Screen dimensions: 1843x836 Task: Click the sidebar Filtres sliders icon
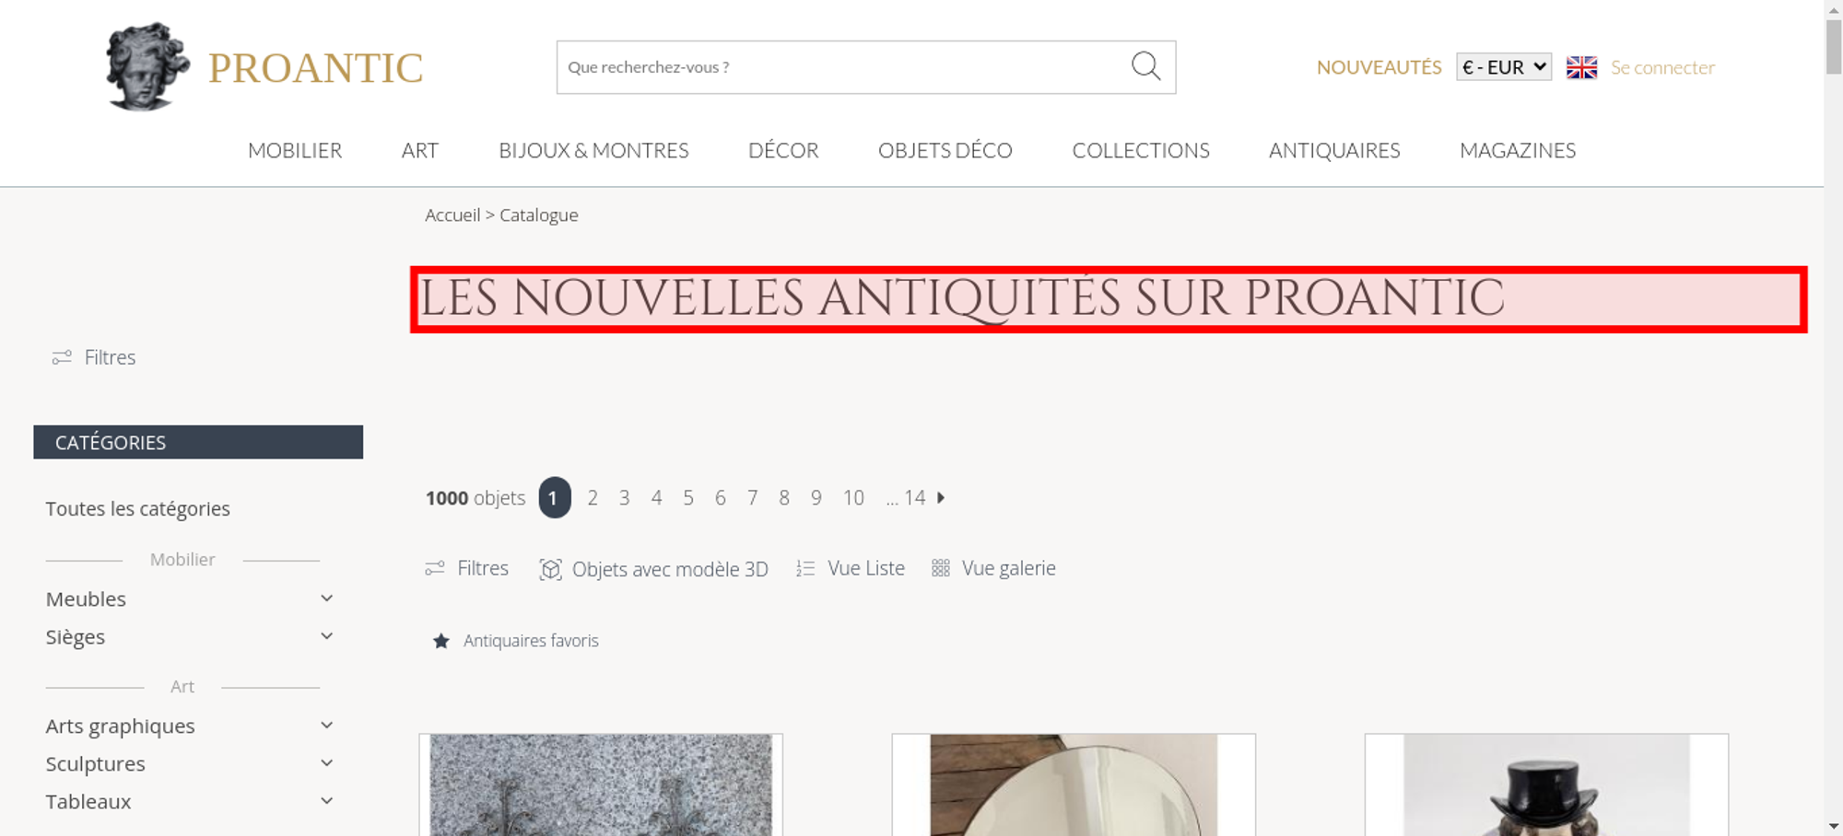[x=62, y=357]
